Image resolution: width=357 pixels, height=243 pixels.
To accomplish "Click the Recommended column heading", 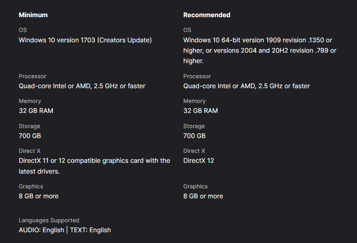I will 207,15.
